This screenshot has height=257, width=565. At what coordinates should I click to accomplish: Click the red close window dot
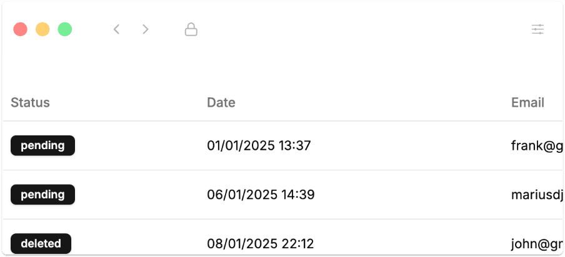[x=20, y=29]
